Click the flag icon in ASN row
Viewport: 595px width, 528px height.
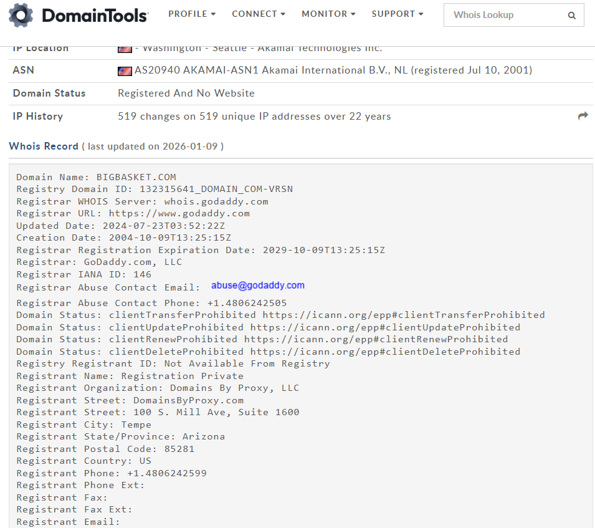125,71
